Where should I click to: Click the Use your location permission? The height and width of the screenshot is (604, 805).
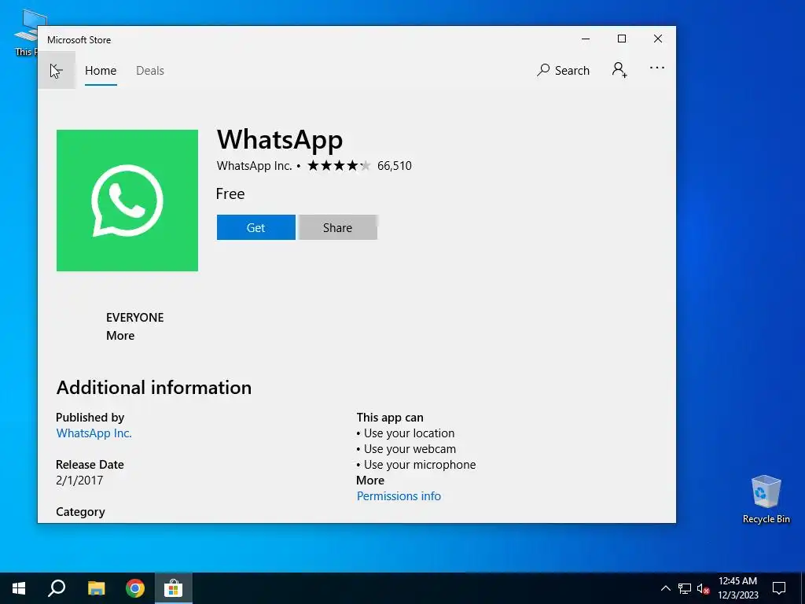pos(408,433)
